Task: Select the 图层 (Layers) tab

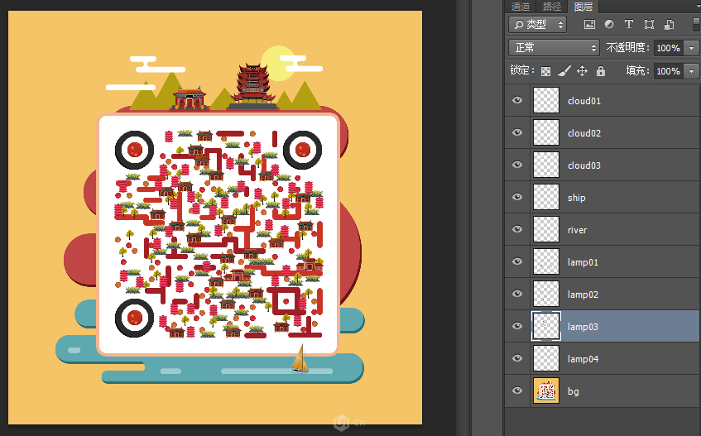Action: [x=583, y=7]
